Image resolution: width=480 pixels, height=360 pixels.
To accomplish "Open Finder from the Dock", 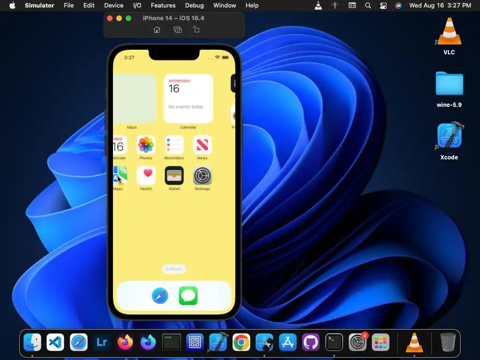I will pyautogui.click(x=32, y=342).
